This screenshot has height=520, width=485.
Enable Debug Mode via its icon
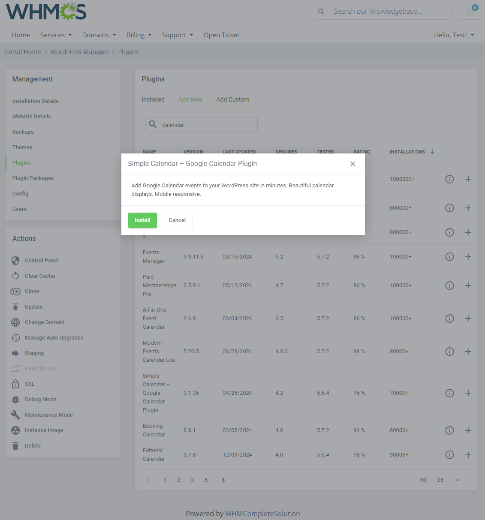pos(15,399)
